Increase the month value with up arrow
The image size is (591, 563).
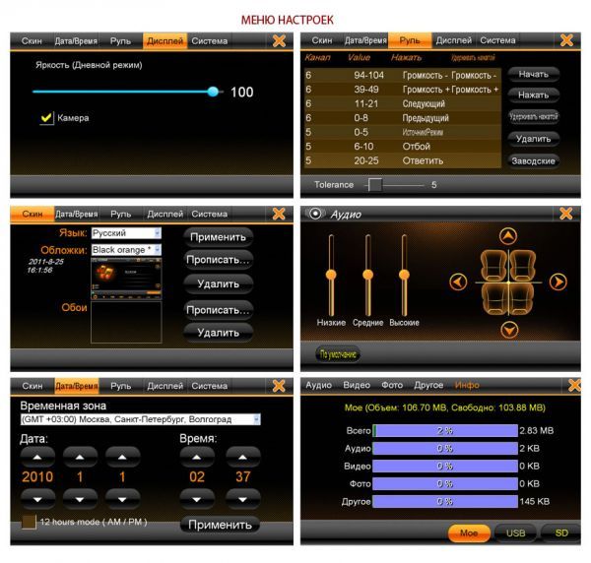80,457
